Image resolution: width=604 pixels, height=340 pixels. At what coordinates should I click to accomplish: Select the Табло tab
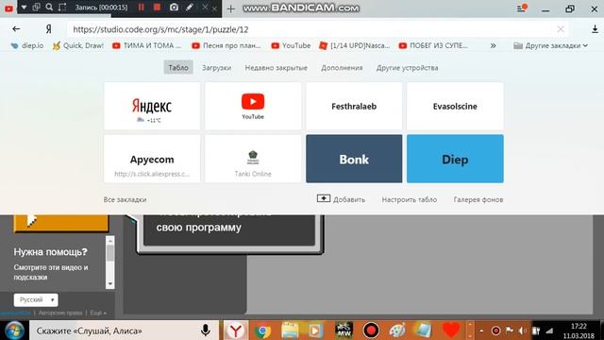[x=178, y=67]
